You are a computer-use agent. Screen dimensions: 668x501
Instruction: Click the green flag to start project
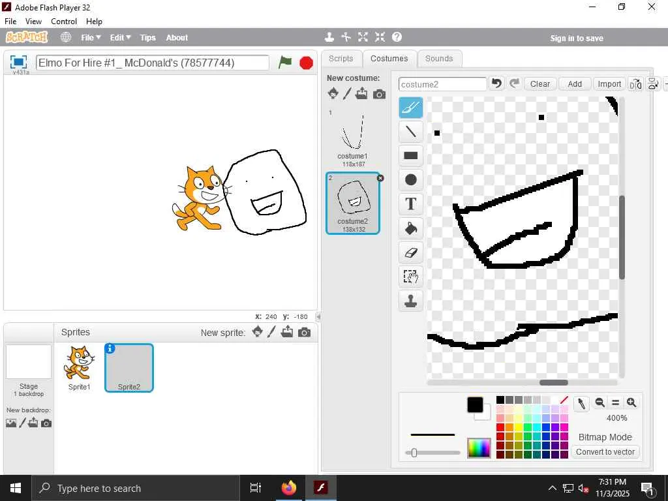coord(284,63)
